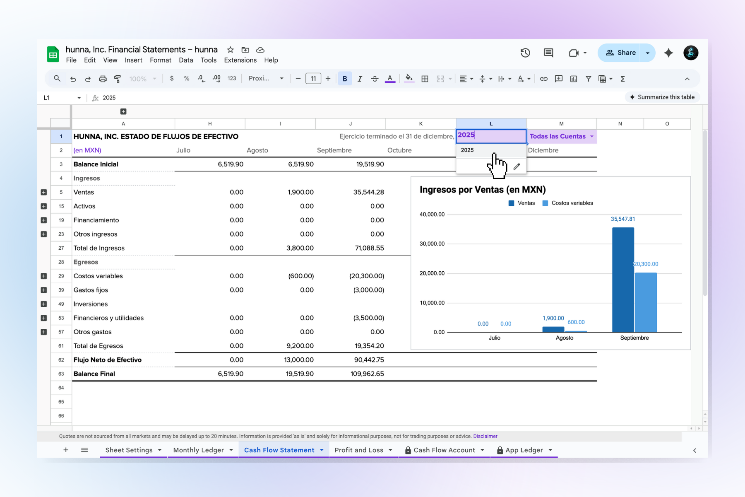Switch to the Profit and Loss tab
This screenshot has width=745, height=497.
(x=359, y=450)
